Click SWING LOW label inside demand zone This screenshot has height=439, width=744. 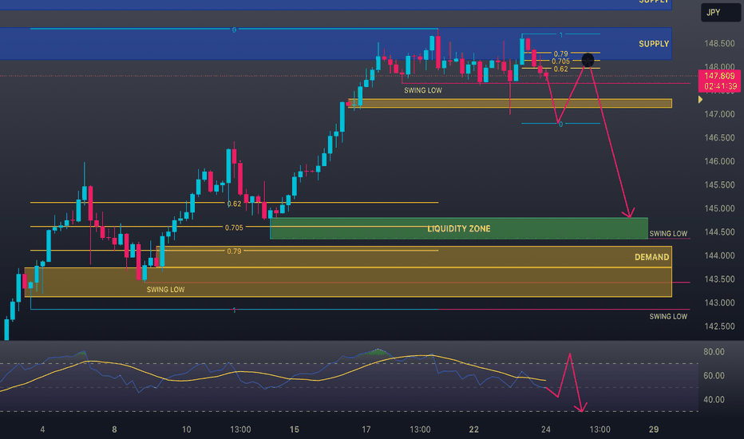click(165, 290)
